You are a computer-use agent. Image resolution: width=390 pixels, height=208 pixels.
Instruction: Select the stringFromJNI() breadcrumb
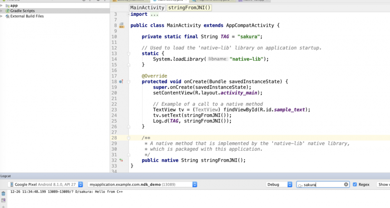point(189,7)
